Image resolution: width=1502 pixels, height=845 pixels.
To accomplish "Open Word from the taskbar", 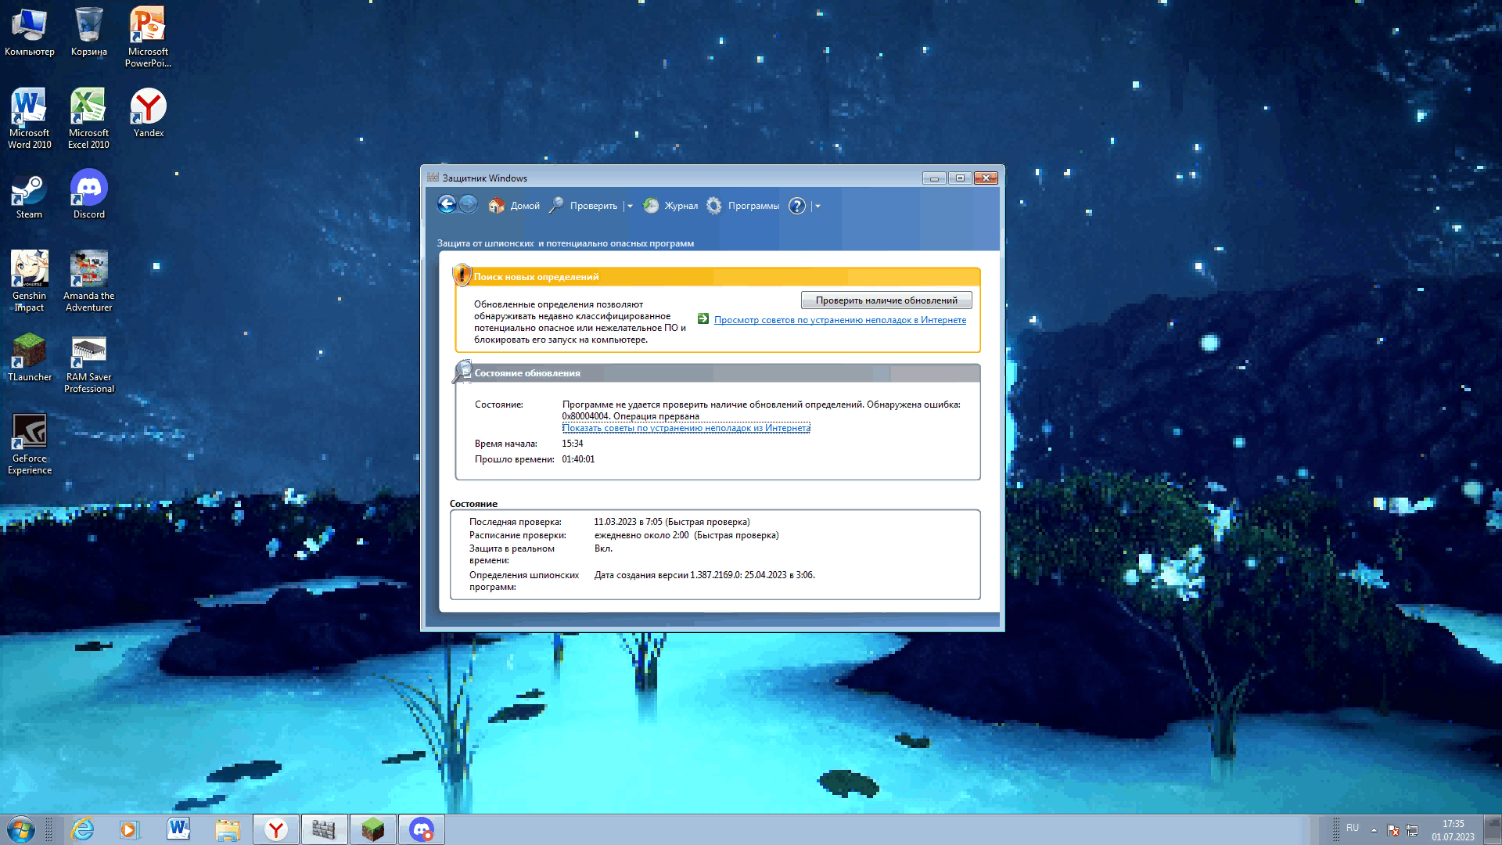I will pos(178,829).
